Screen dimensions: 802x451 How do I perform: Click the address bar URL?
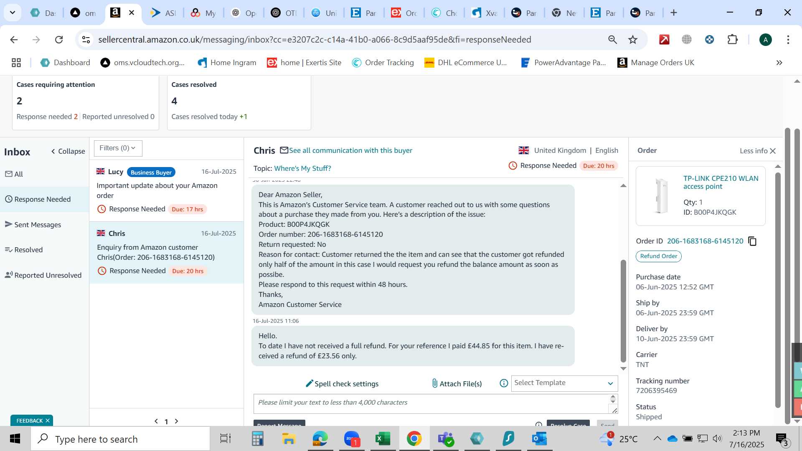315,40
